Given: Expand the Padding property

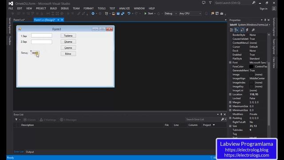Looking at the screenshot, I should coord(230,118).
